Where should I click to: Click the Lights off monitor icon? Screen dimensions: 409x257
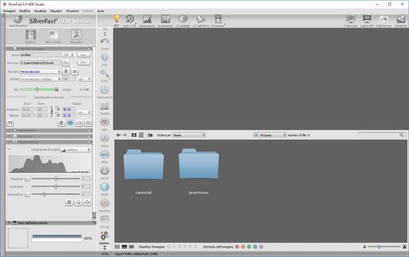pyautogui.click(x=367, y=19)
